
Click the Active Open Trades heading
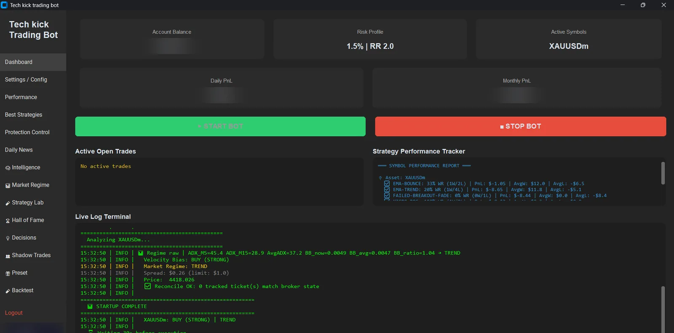click(106, 152)
